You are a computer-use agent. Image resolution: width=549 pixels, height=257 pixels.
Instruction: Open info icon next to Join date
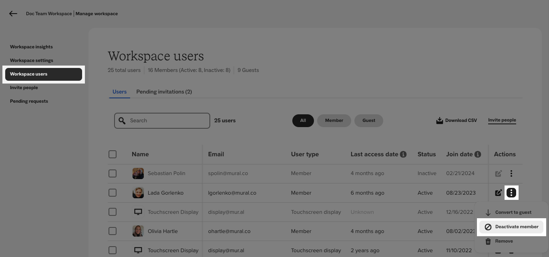pos(477,154)
